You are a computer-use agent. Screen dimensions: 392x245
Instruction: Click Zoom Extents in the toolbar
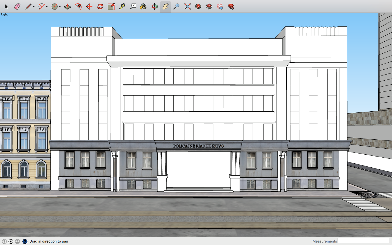187,7
